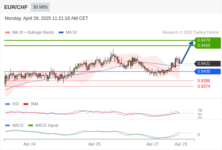Click the 0.9470 green target price tag

(207, 40)
